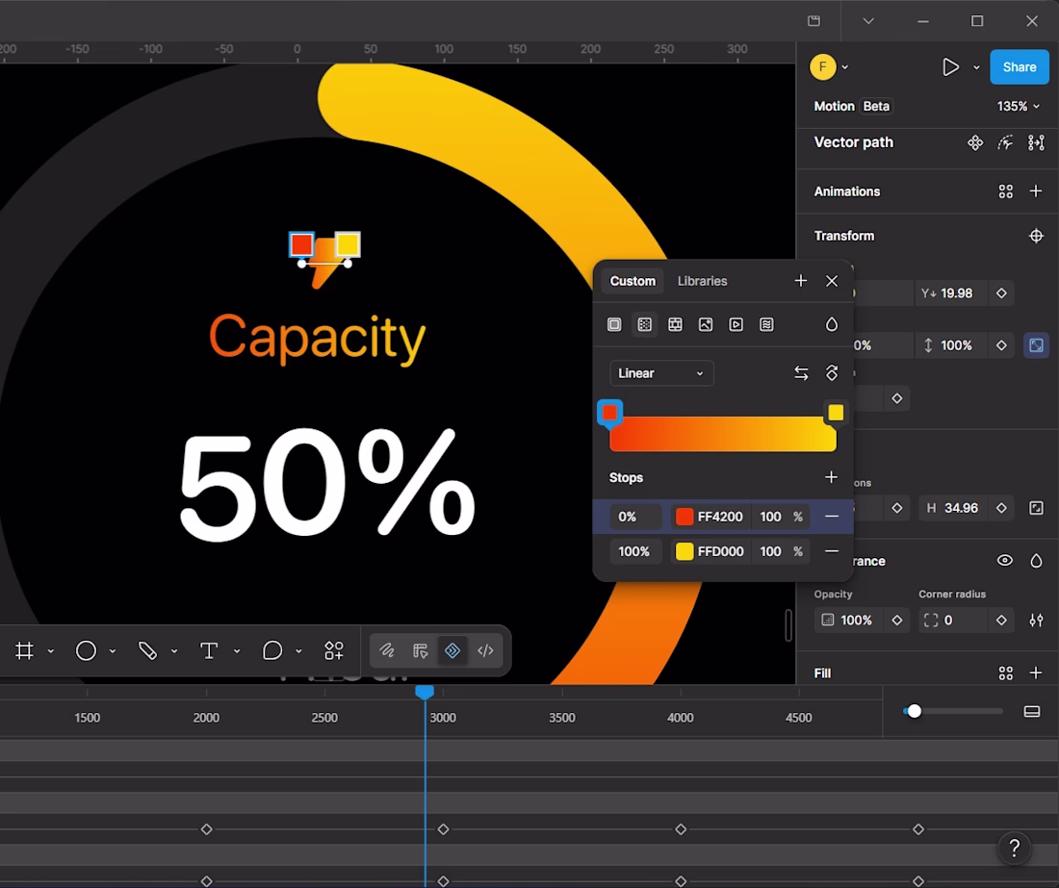Open Animations presets grid icon

pos(1006,191)
